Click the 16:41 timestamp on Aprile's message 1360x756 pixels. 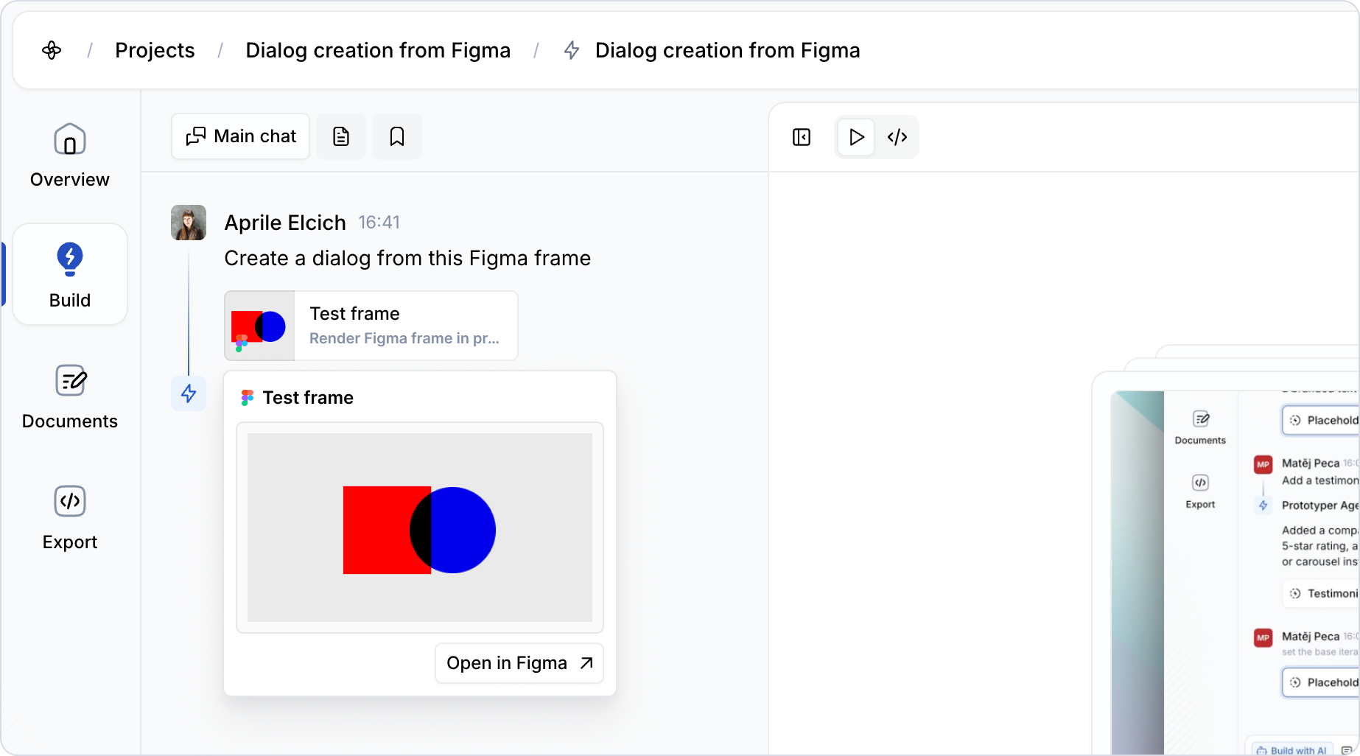click(379, 223)
